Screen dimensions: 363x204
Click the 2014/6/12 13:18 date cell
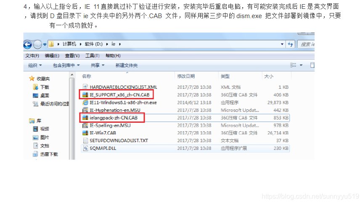tap(194, 102)
